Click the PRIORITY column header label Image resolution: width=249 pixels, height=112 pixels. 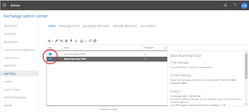click(149, 48)
